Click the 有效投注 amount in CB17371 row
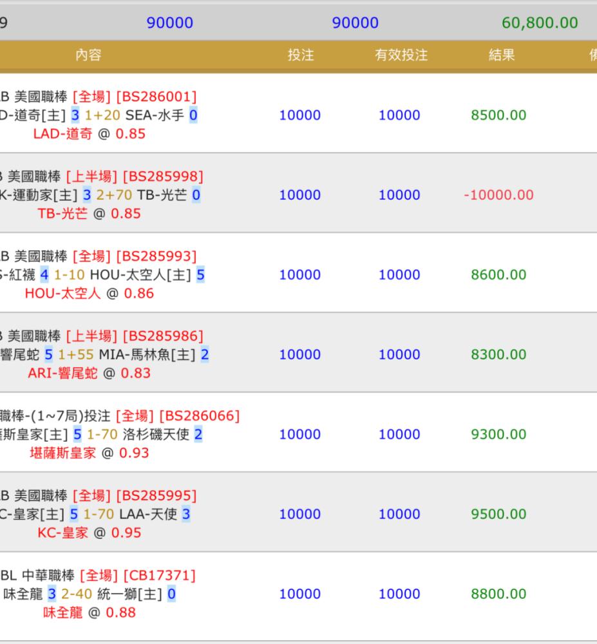The width and height of the screenshot is (597, 644). tap(399, 594)
